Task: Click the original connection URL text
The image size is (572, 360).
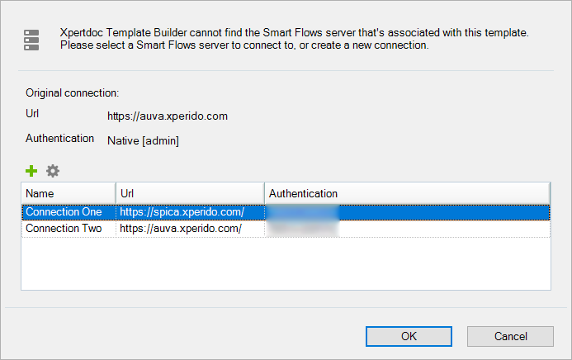Action: click(x=168, y=116)
